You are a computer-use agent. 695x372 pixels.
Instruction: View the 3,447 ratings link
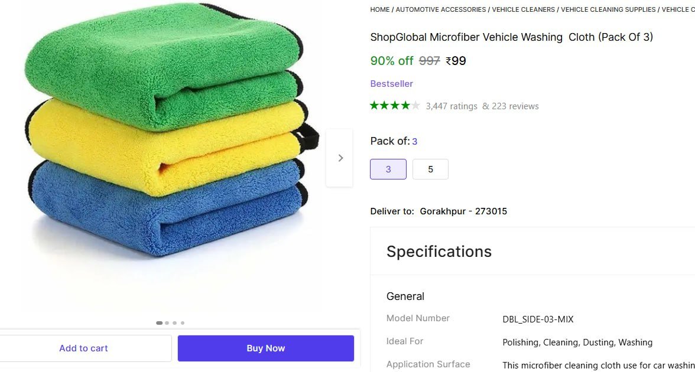click(452, 106)
